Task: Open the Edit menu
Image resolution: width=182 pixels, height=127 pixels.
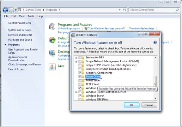Action: [x=14, y=16]
